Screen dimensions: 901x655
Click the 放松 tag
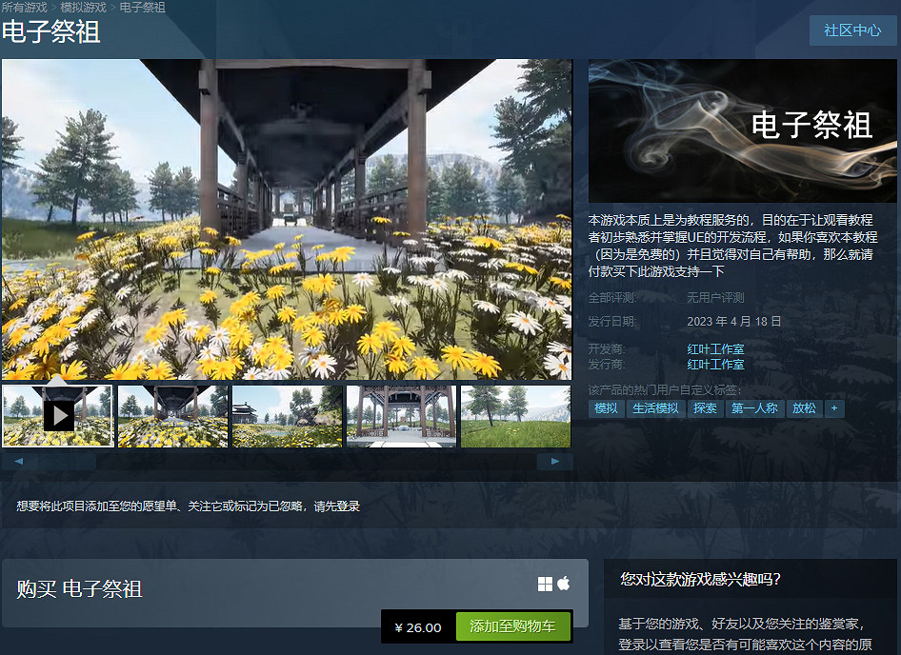point(804,407)
